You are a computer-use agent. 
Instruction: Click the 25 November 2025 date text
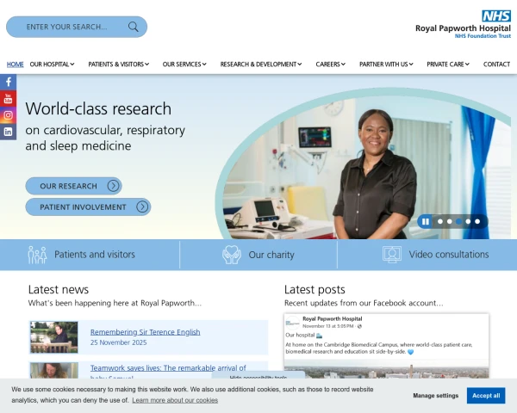click(x=118, y=342)
